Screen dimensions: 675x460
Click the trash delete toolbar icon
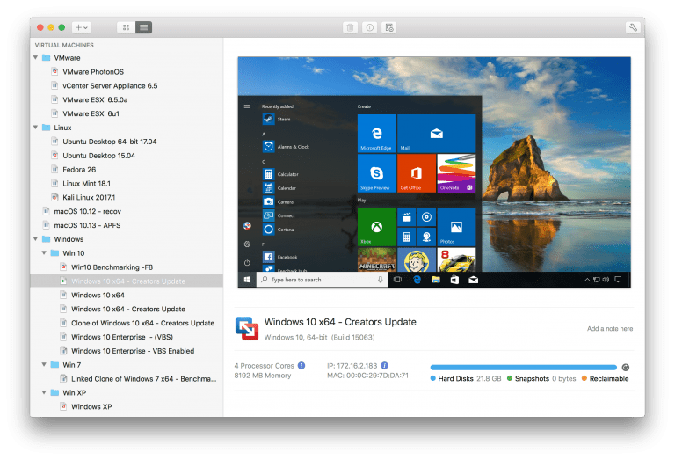click(x=350, y=27)
